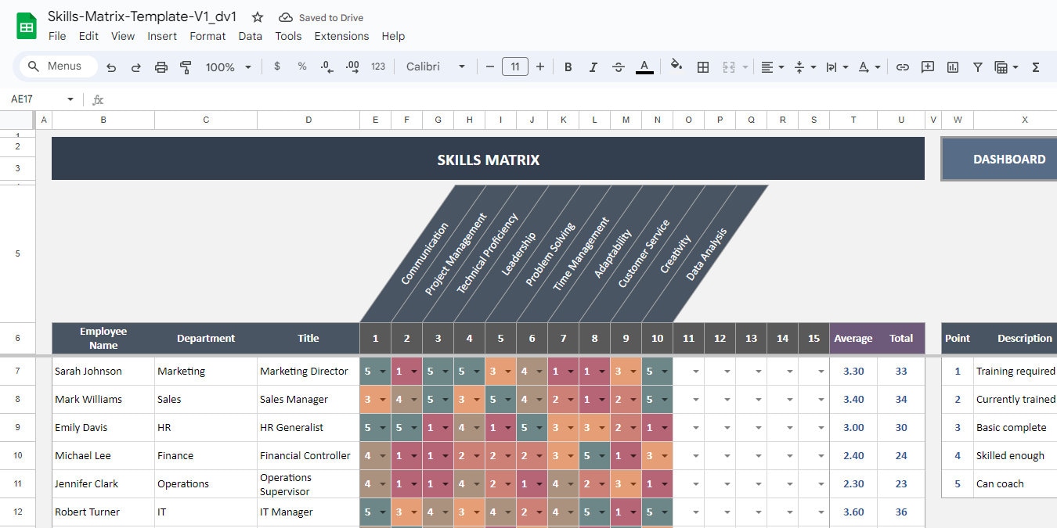Click the insert link icon

click(x=903, y=67)
